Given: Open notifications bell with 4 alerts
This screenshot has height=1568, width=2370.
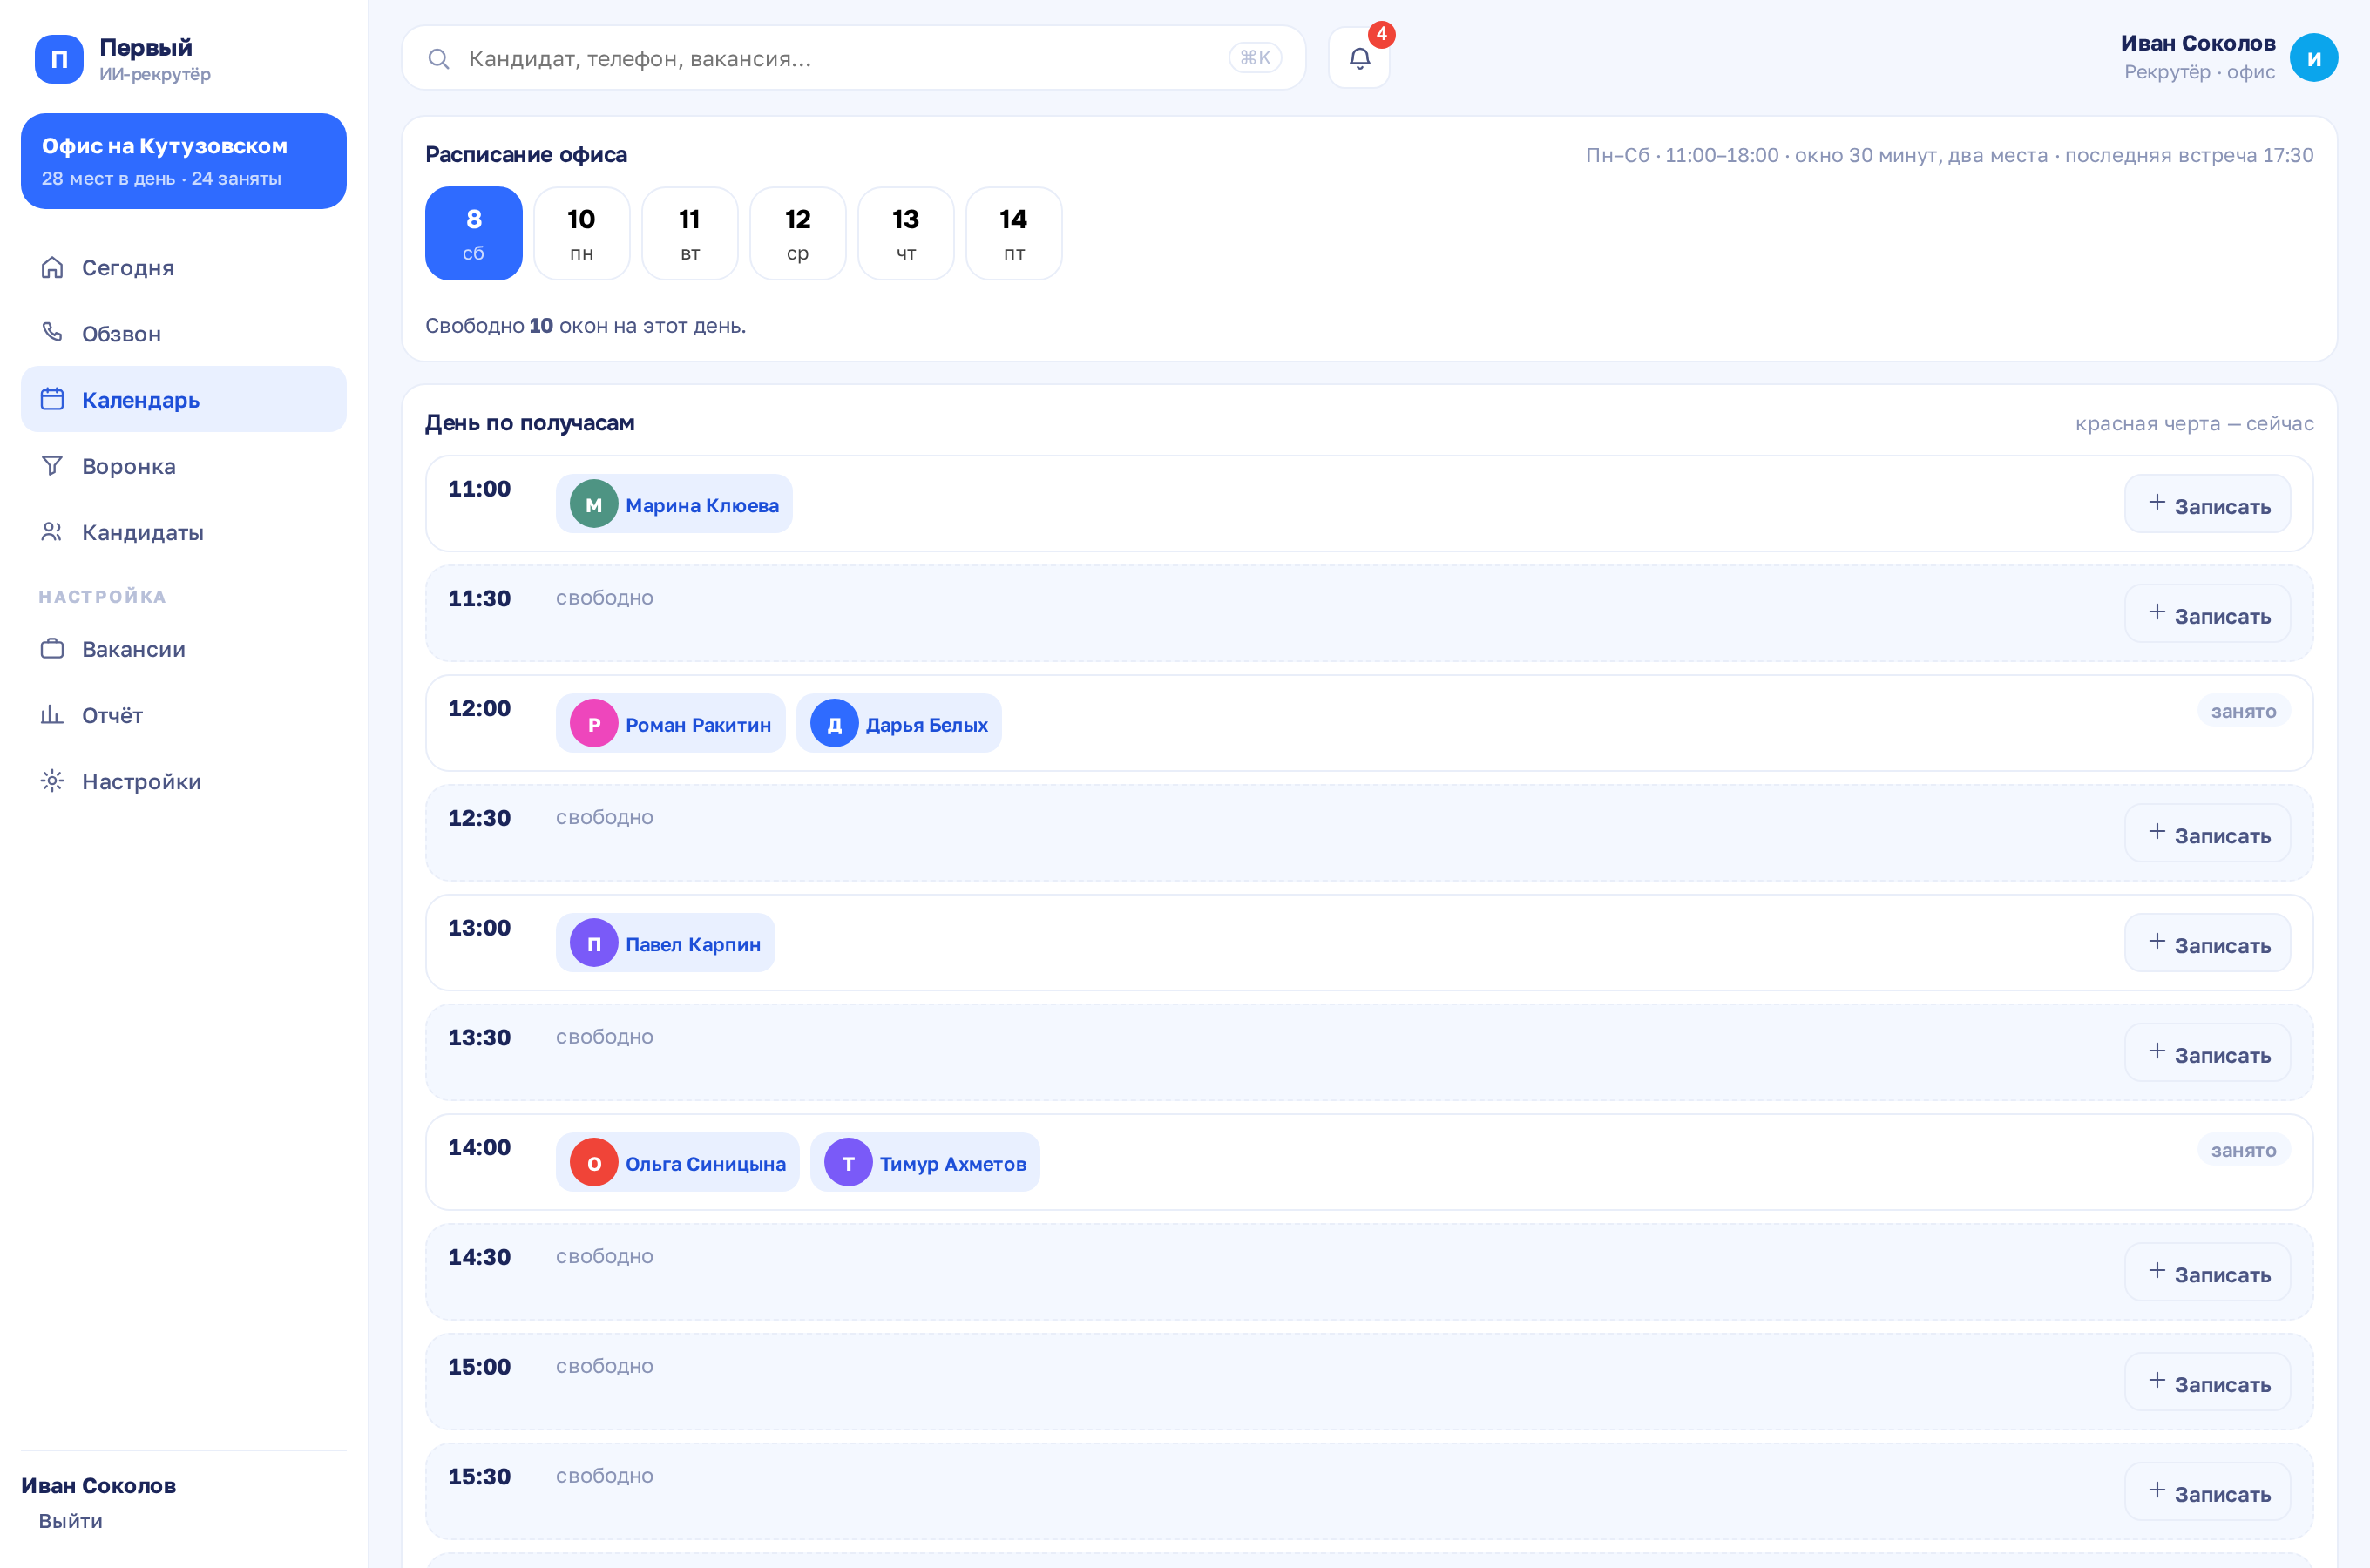Looking at the screenshot, I should click(x=1359, y=58).
